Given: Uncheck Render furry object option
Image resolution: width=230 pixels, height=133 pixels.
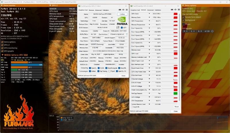Looking at the screenshot, I should (x=183, y=17).
